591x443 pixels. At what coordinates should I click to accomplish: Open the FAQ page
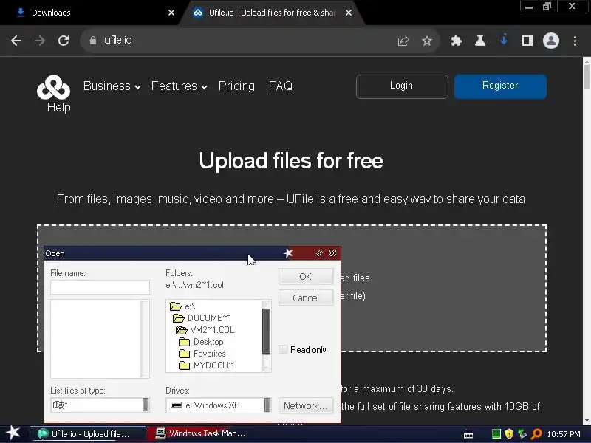[281, 86]
